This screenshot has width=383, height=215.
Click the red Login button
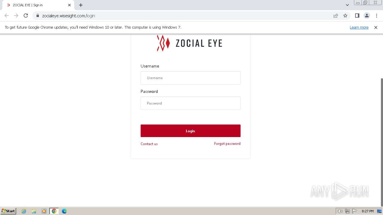point(190,131)
